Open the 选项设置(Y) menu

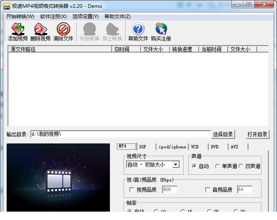(85, 17)
